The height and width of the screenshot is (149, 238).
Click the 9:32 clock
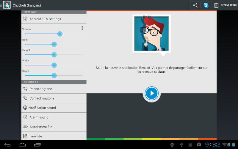213,145
